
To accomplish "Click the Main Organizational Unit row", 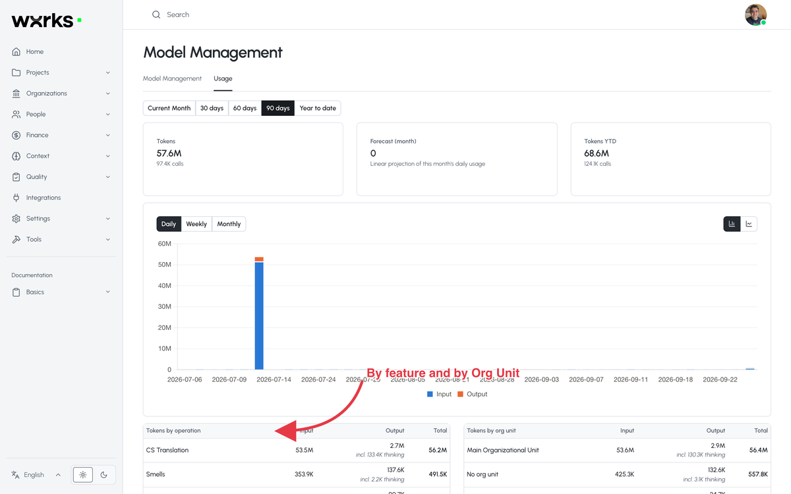I will (618, 451).
